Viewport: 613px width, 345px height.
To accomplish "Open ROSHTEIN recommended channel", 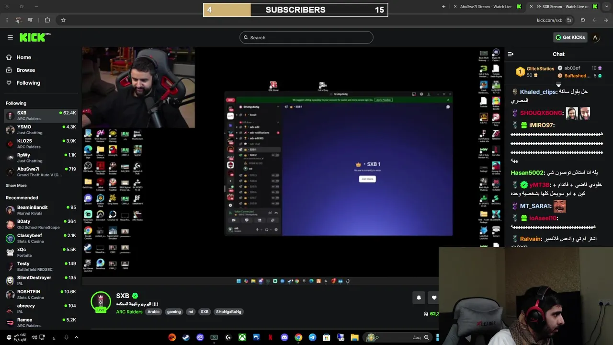I will [x=41, y=294].
